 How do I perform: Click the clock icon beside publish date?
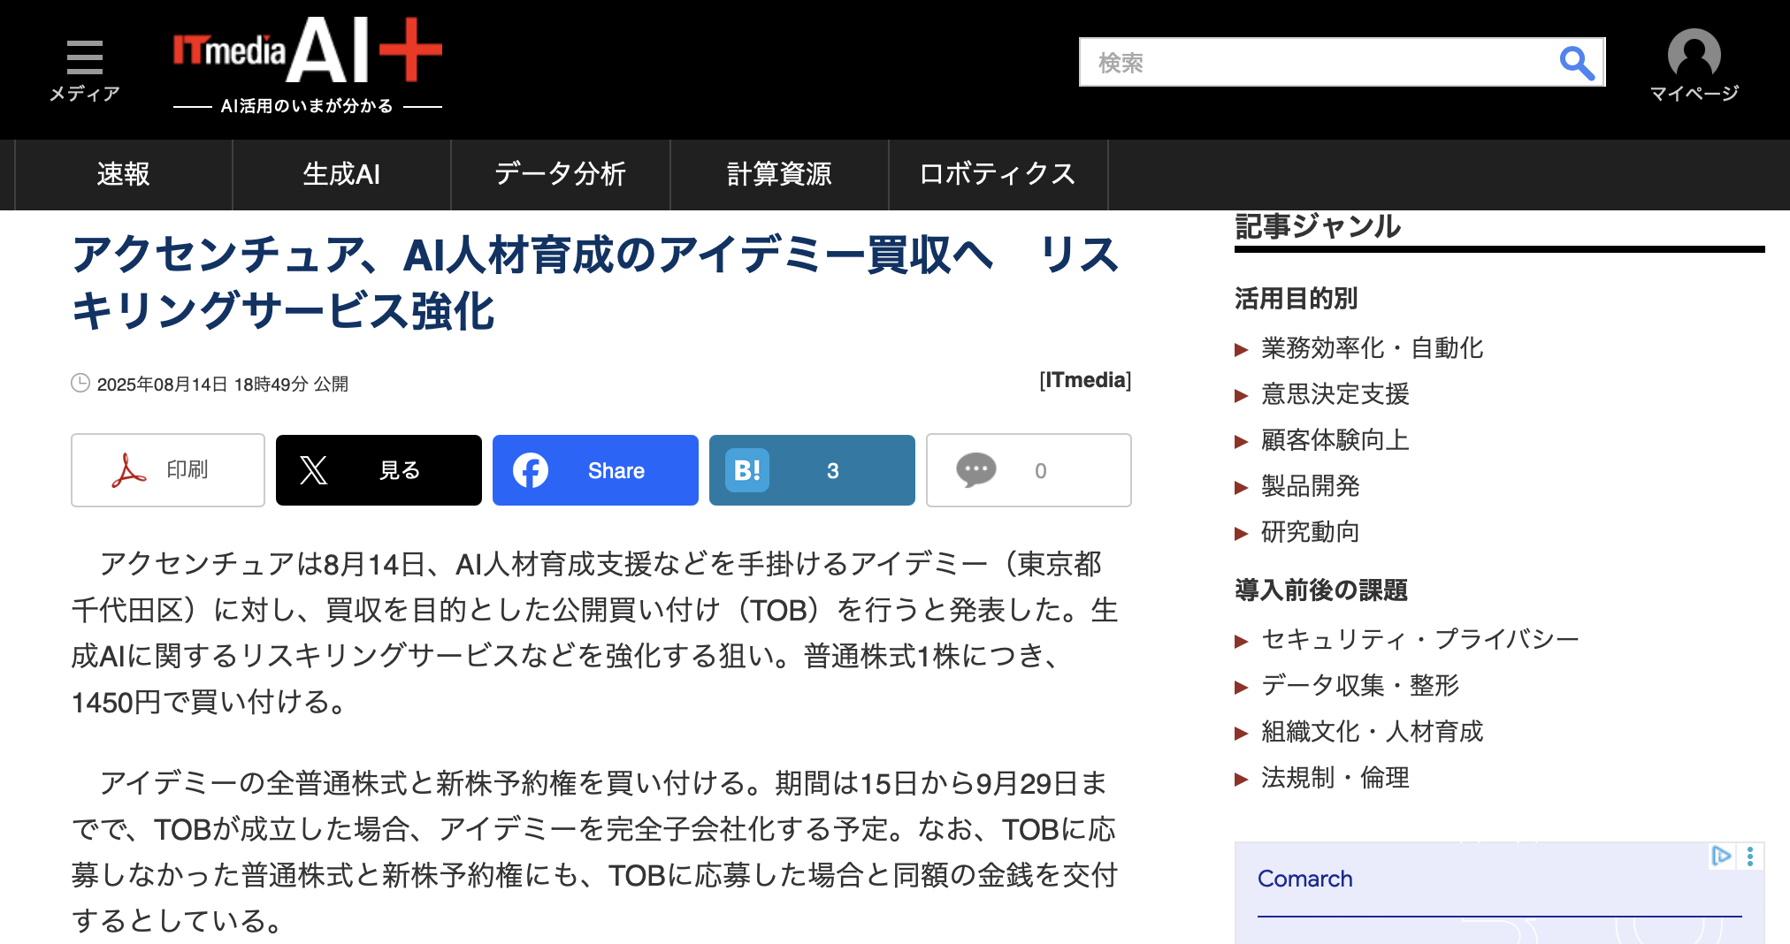click(80, 384)
